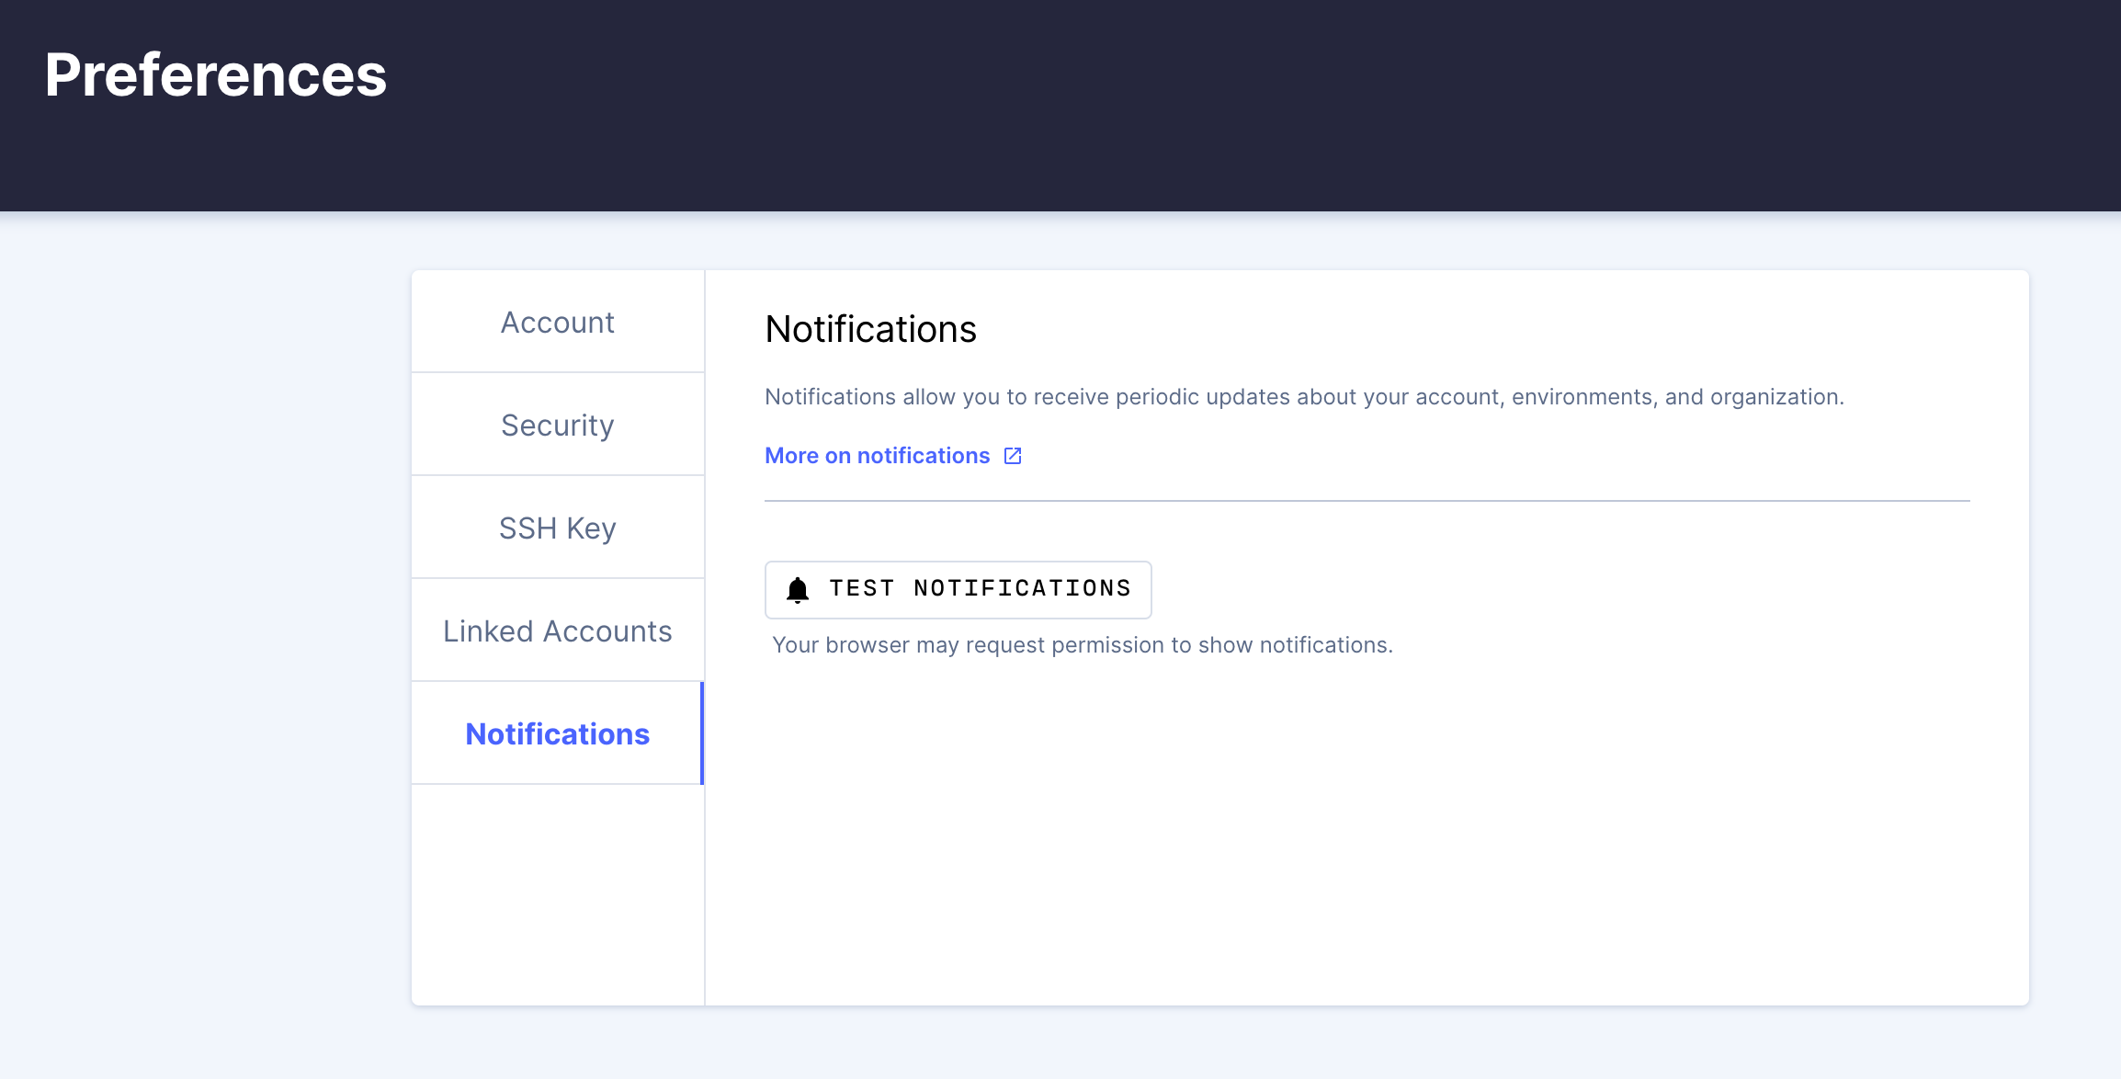Viewport: 2121px width, 1079px height.
Task: Go to the Linked Accounts tab
Action: 557,631
